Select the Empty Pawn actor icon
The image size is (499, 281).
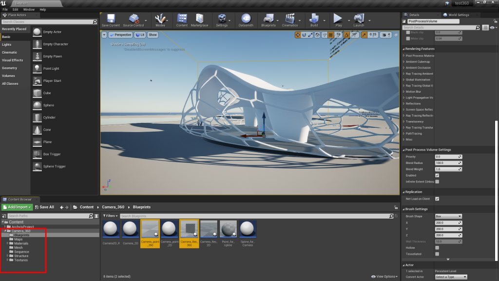(x=37, y=57)
